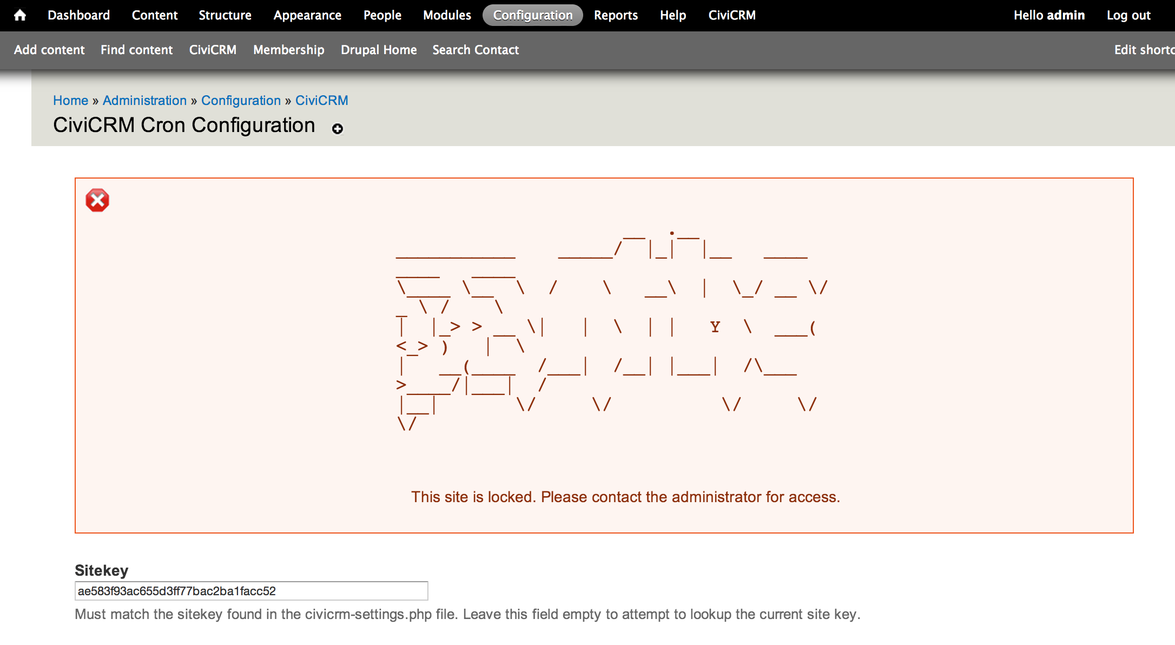Screen dimensions: 1175x645
Task: Open the Reports admin menu
Action: coord(616,15)
